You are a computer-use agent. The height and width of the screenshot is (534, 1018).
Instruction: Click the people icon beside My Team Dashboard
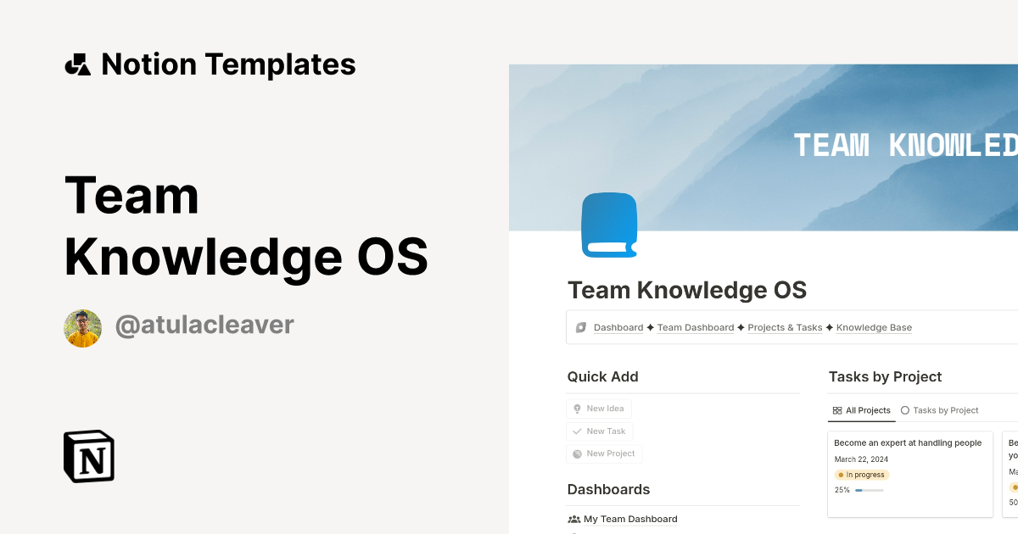[x=573, y=519]
